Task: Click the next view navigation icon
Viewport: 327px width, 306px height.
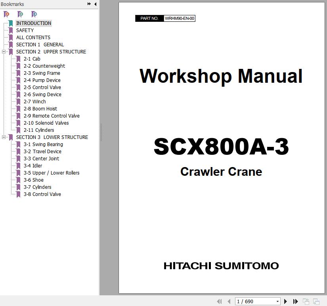Action: click(x=316, y=301)
